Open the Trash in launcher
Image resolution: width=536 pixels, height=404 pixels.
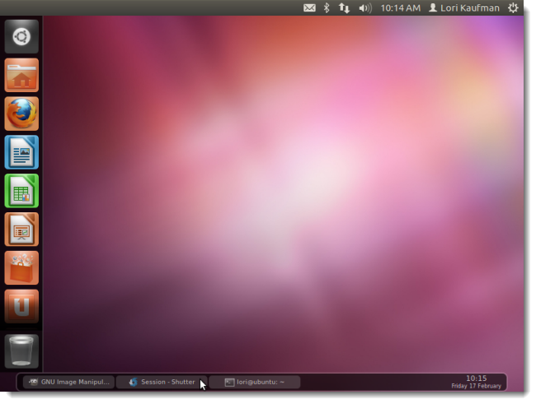(21, 351)
